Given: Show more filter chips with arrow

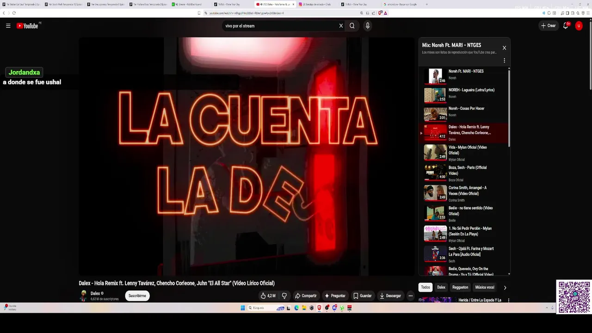Looking at the screenshot, I should coord(505,288).
